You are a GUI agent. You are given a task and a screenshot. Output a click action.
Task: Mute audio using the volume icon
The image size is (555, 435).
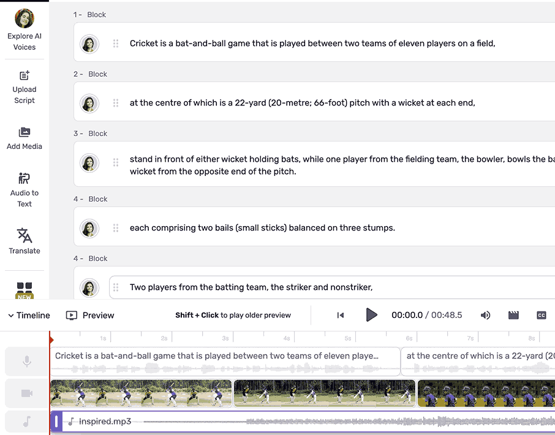coord(485,315)
